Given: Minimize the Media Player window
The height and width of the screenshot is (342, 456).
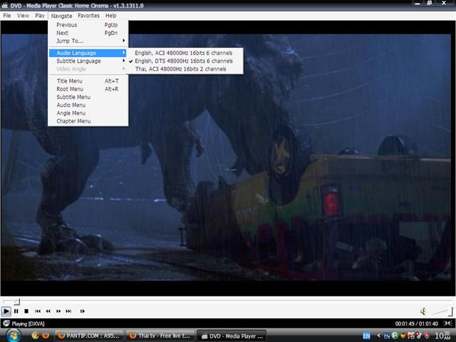Looking at the screenshot, I should [x=418, y=4].
